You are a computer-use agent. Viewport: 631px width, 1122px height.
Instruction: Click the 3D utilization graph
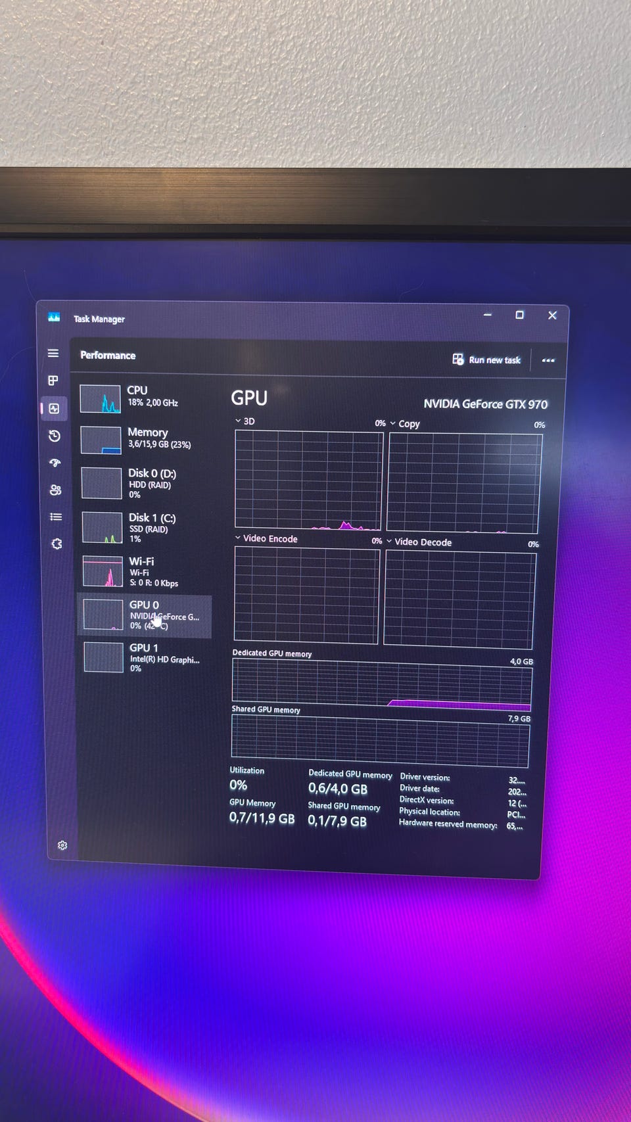(308, 480)
